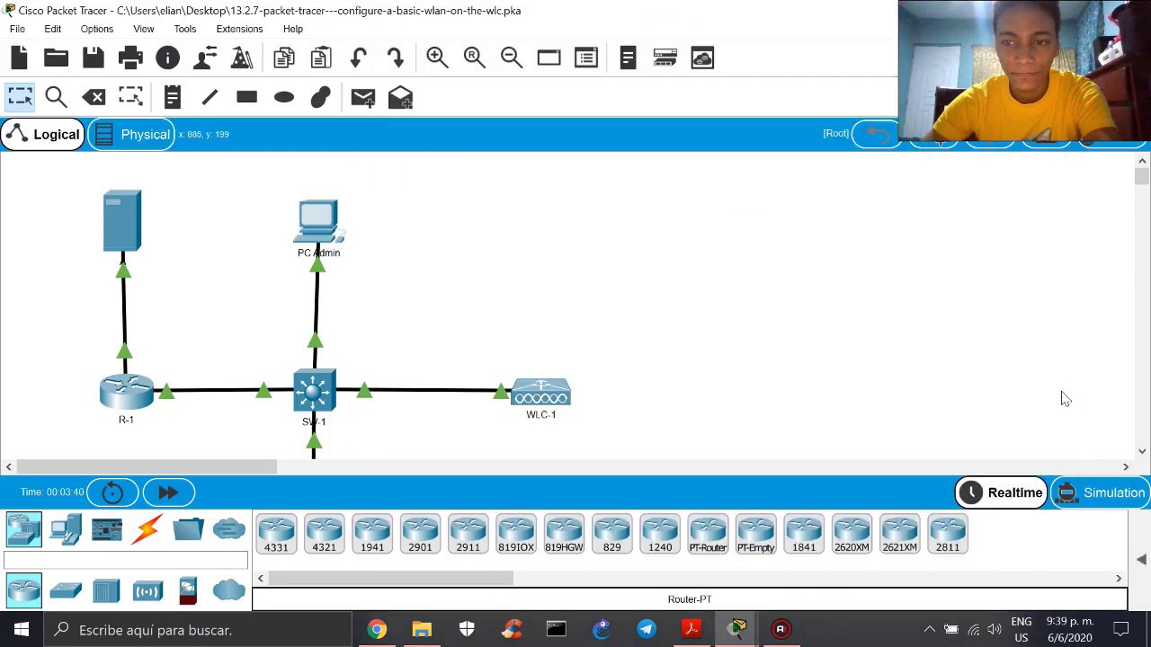Select the Draw Freeform tool
Screen dimensions: 1151x647
321,97
